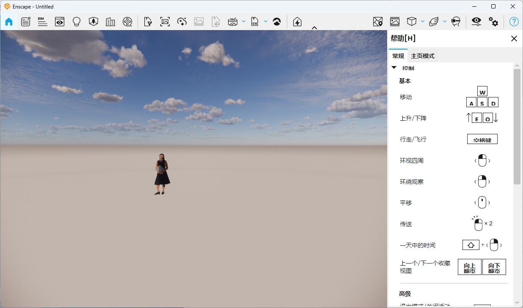Click the screenshot capture icon

165,22
